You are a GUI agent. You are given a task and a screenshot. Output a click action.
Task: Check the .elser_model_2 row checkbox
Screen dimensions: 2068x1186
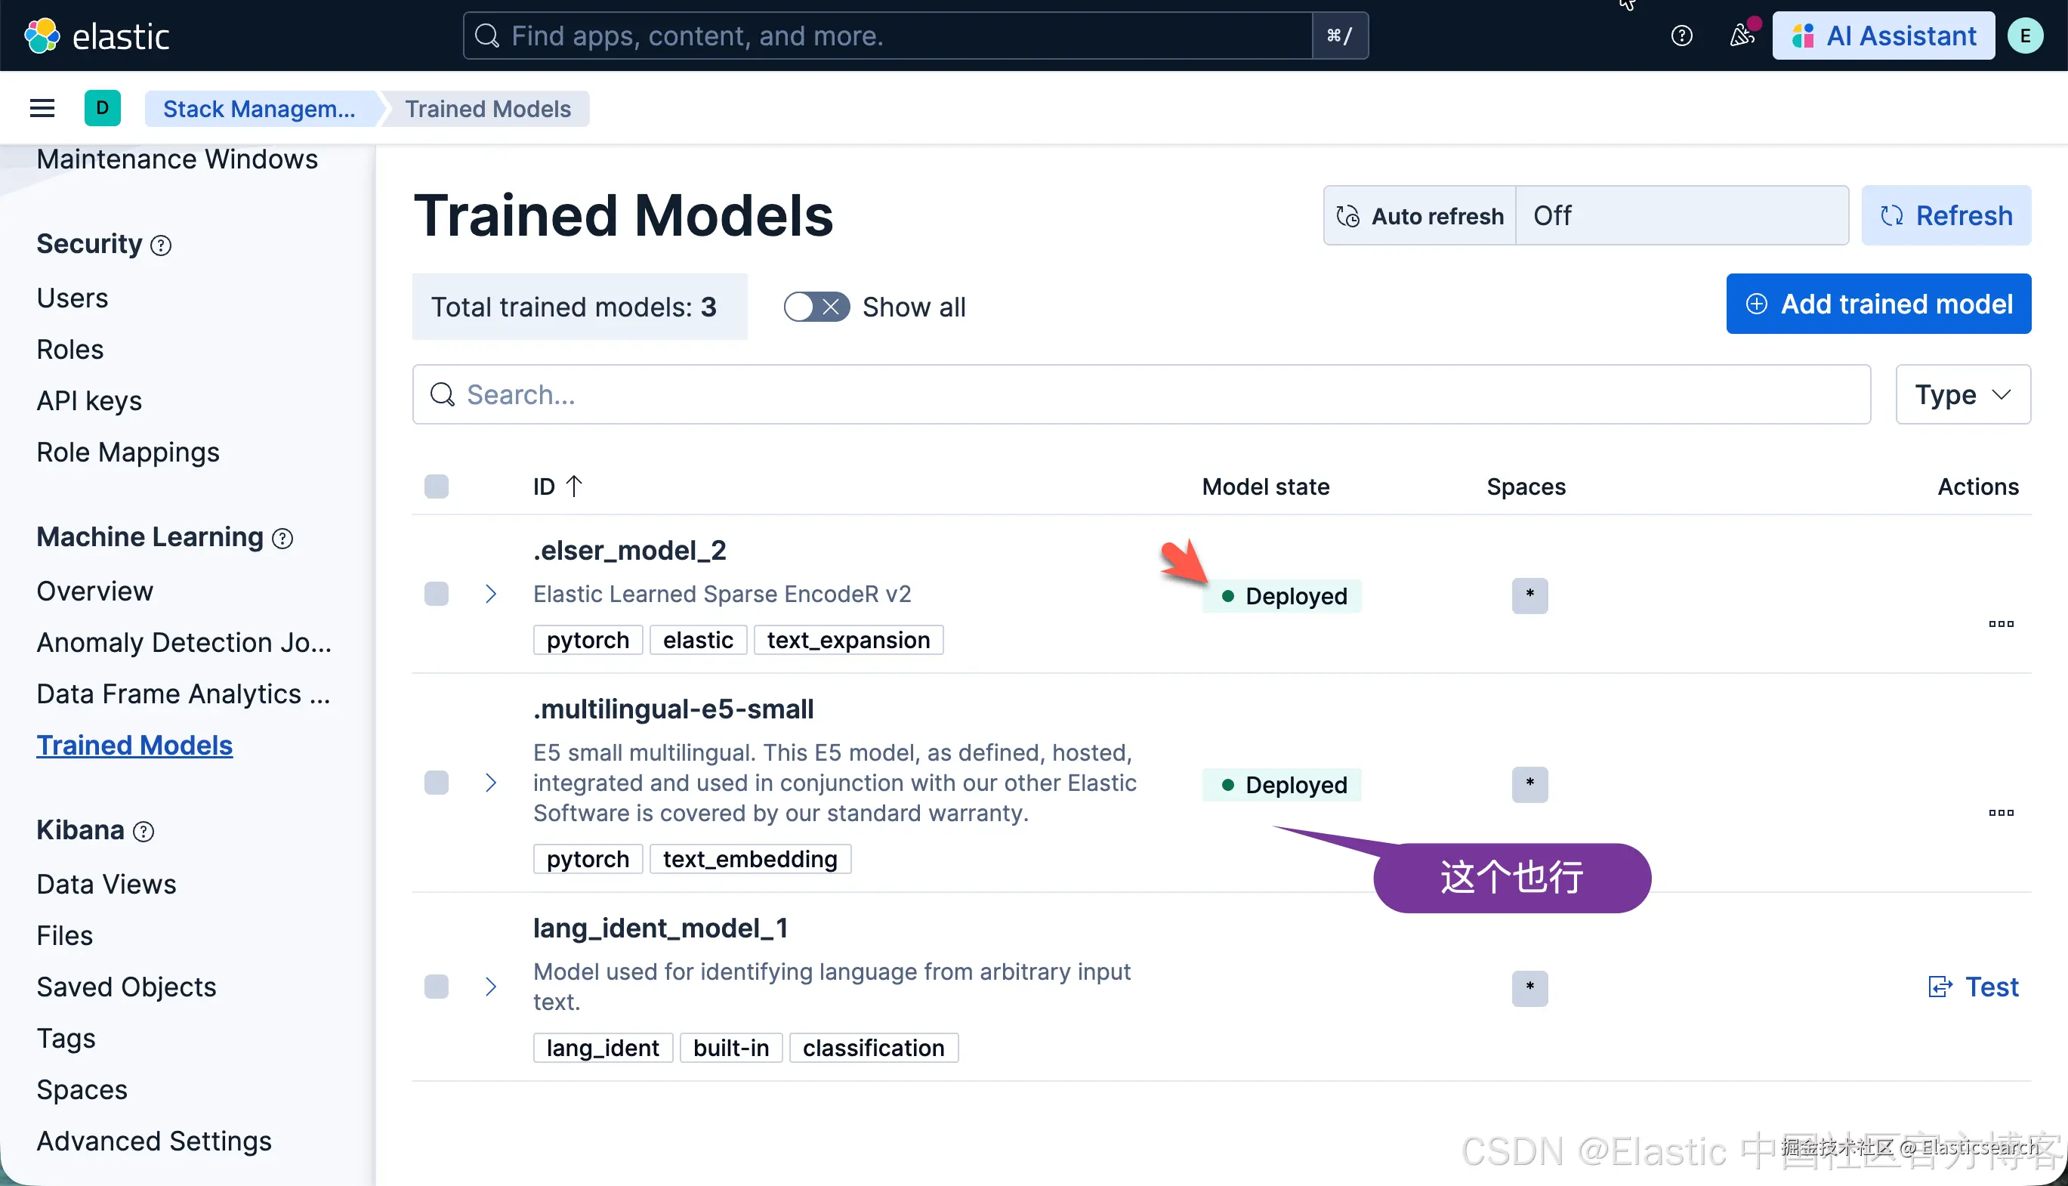coord(437,594)
